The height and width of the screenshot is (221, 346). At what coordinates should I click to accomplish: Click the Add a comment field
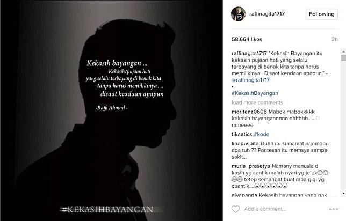coord(285,209)
